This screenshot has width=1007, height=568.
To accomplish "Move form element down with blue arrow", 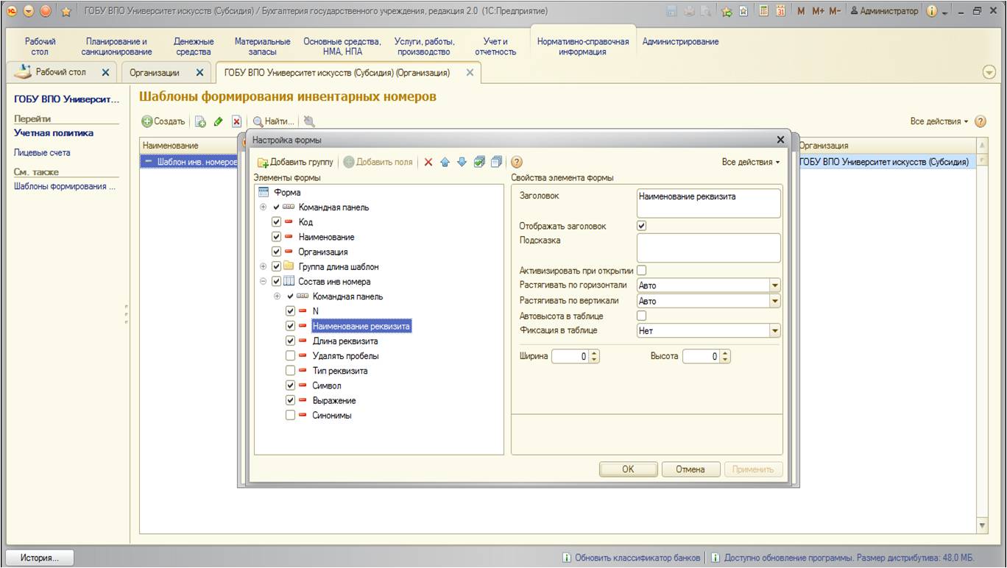I will click(462, 162).
